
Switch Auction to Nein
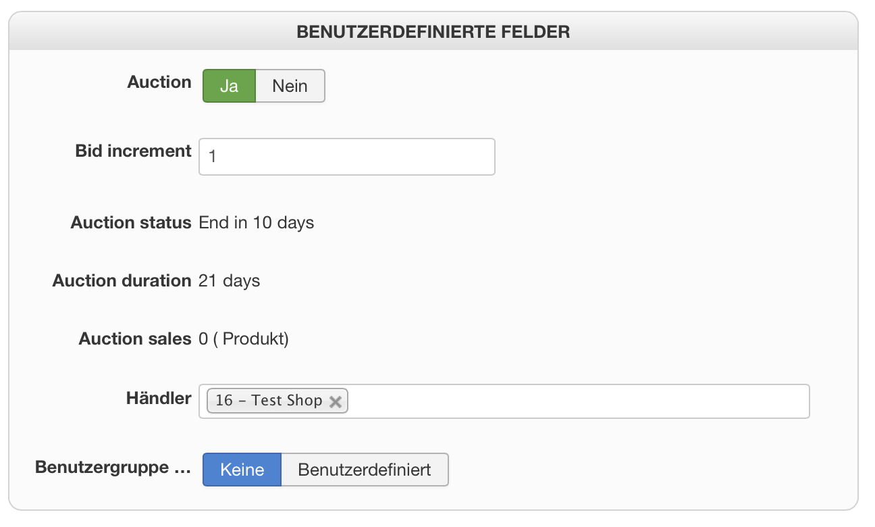pyautogui.click(x=290, y=86)
